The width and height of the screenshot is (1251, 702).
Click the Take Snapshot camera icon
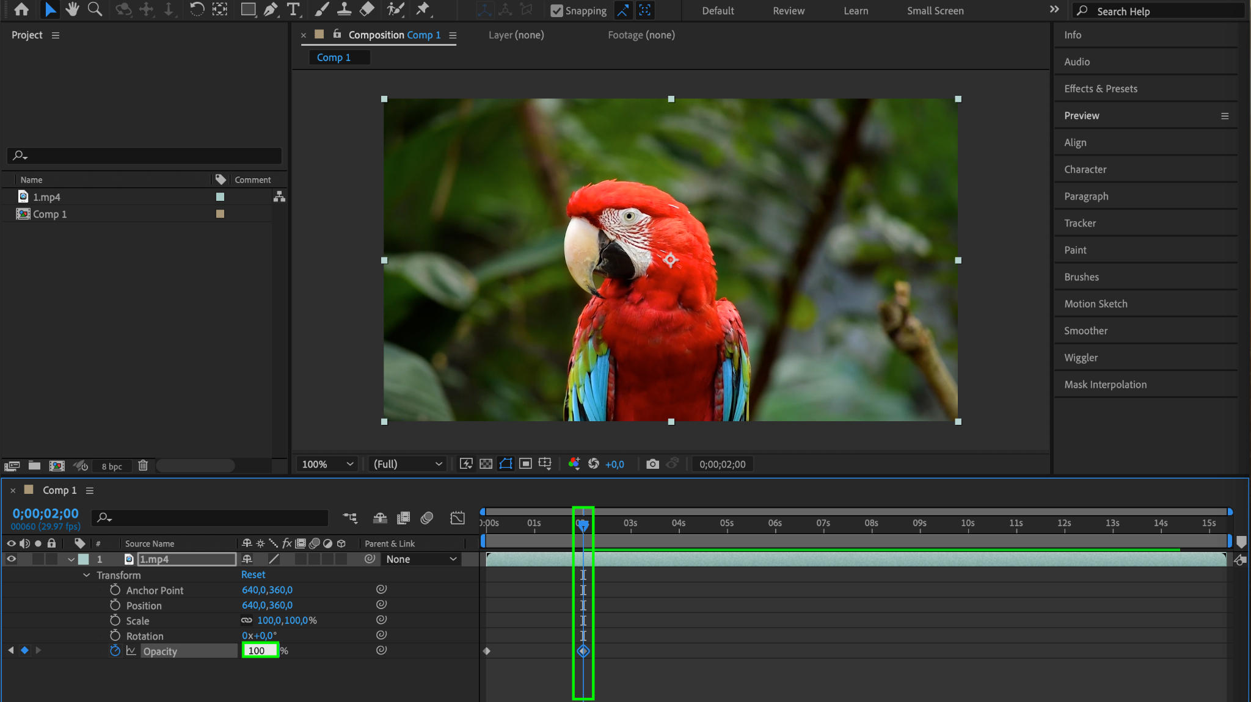(652, 464)
